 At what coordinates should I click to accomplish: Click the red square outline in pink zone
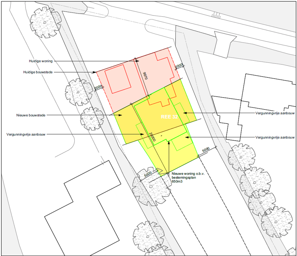click(118, 79)
